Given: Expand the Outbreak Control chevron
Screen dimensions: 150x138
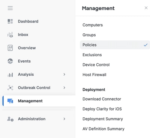Looking at the screenshot, I should tap(64, 88).
